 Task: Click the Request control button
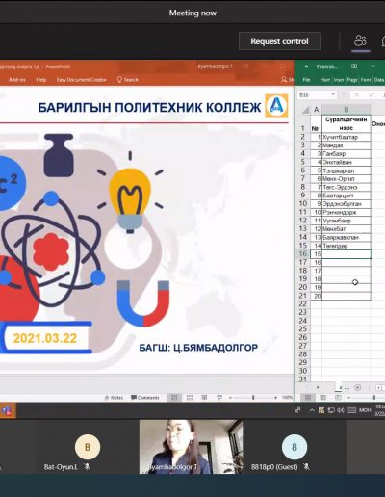(x=279, y=41)
